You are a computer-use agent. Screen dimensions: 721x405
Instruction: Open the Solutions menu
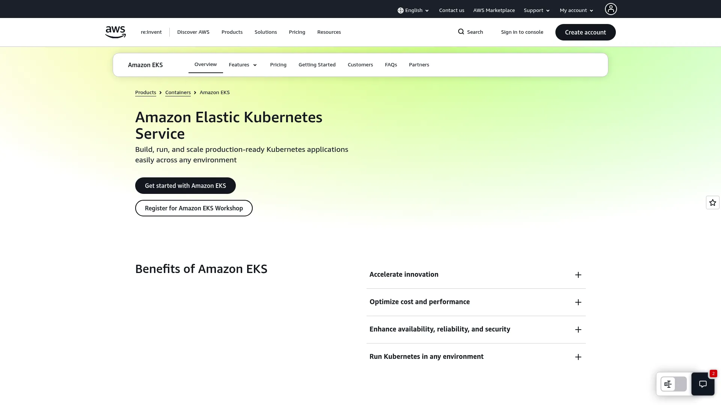(x=265, y=32)
